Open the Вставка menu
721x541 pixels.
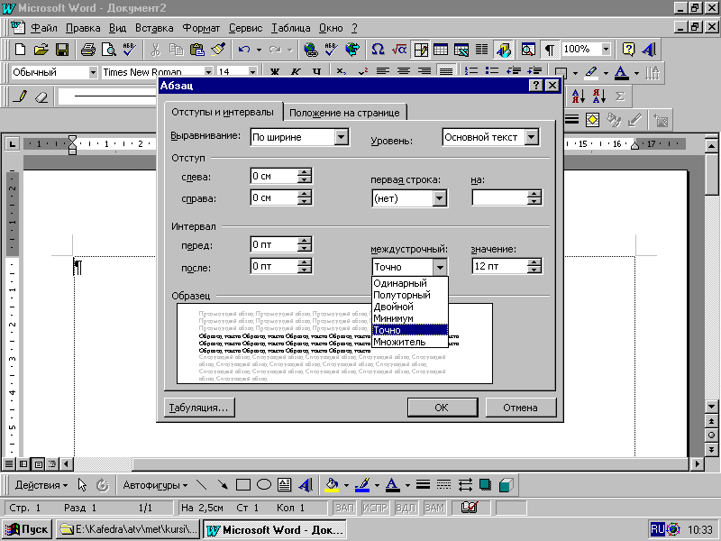(154, 28)
